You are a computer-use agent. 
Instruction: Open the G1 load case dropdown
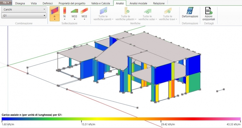click(24, 16)
